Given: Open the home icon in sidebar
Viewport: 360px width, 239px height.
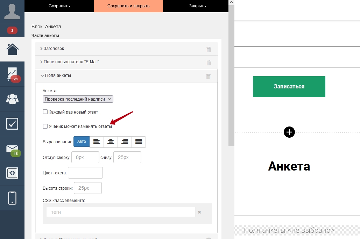Looking at the screenshot, I should click(12, 49).
